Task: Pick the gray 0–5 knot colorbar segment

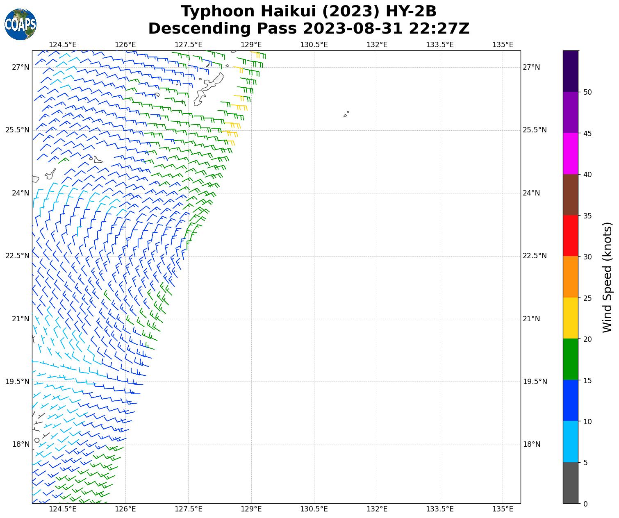Action: point(570,482)
